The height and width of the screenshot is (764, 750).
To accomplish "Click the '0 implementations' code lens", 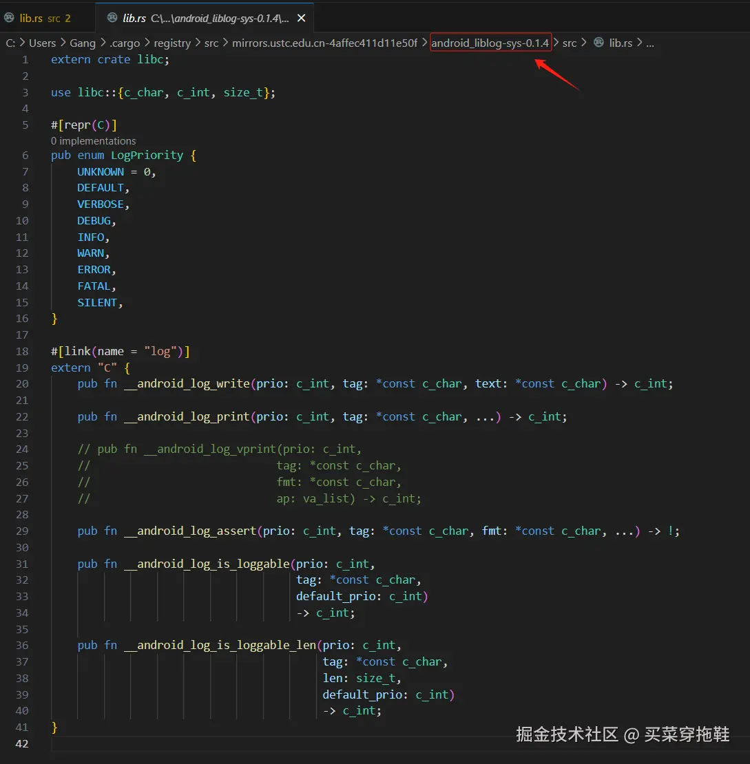I will pyautogui.click(x=93, y=141).
